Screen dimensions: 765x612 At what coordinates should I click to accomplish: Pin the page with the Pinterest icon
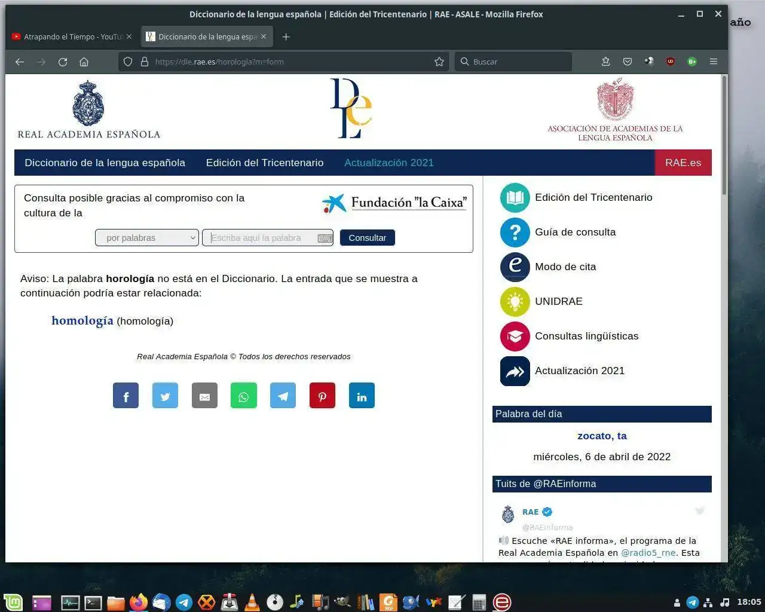point(322,396)
